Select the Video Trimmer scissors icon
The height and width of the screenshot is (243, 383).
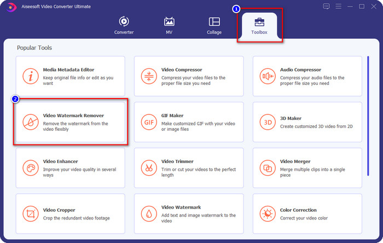point(148,167)
